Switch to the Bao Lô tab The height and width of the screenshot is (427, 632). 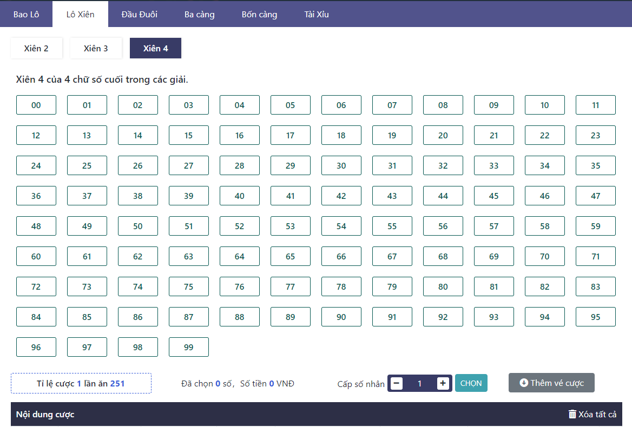[x=26, y=14]
